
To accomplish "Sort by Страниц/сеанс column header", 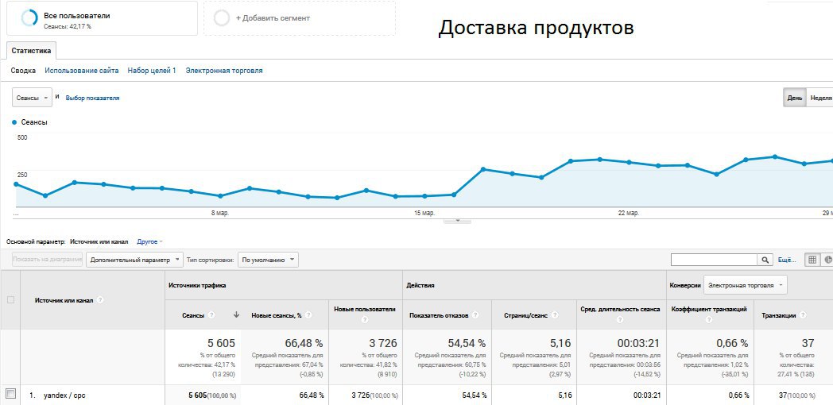I will (x=526, y=315).
